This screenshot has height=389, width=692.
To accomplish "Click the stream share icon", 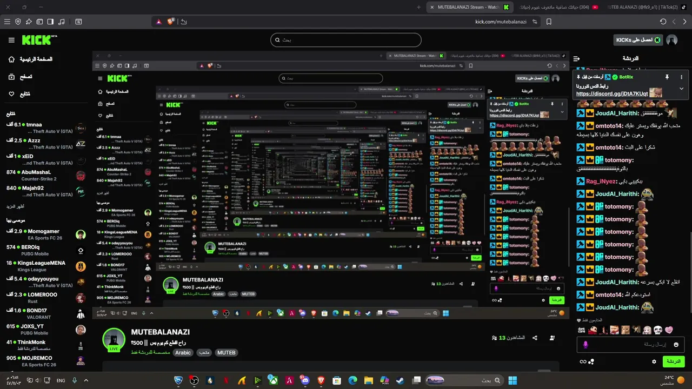I will (x=535, y=338).
